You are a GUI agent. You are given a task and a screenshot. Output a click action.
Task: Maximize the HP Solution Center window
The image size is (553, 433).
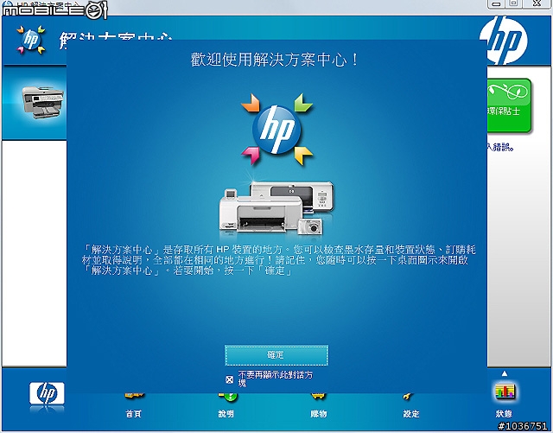tap(514, 3)
